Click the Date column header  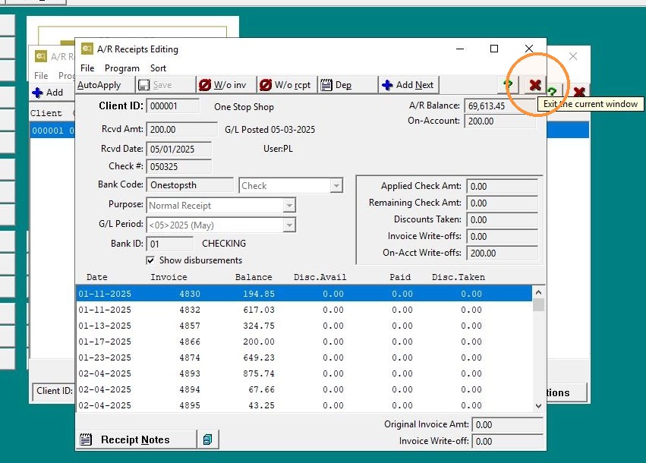coord(97,277)
